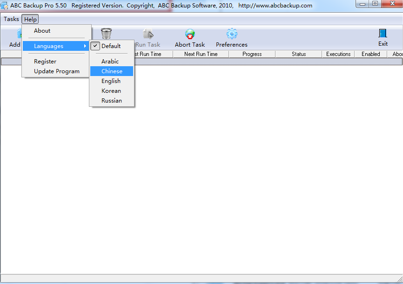
Task: Click the Exit door icon
Action: [383, 33]
